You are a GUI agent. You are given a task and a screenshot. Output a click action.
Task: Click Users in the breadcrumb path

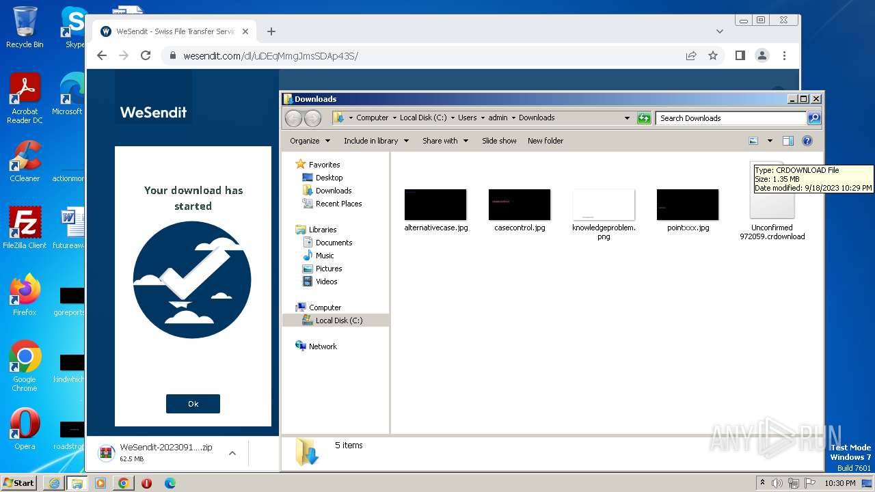point(468,118)
